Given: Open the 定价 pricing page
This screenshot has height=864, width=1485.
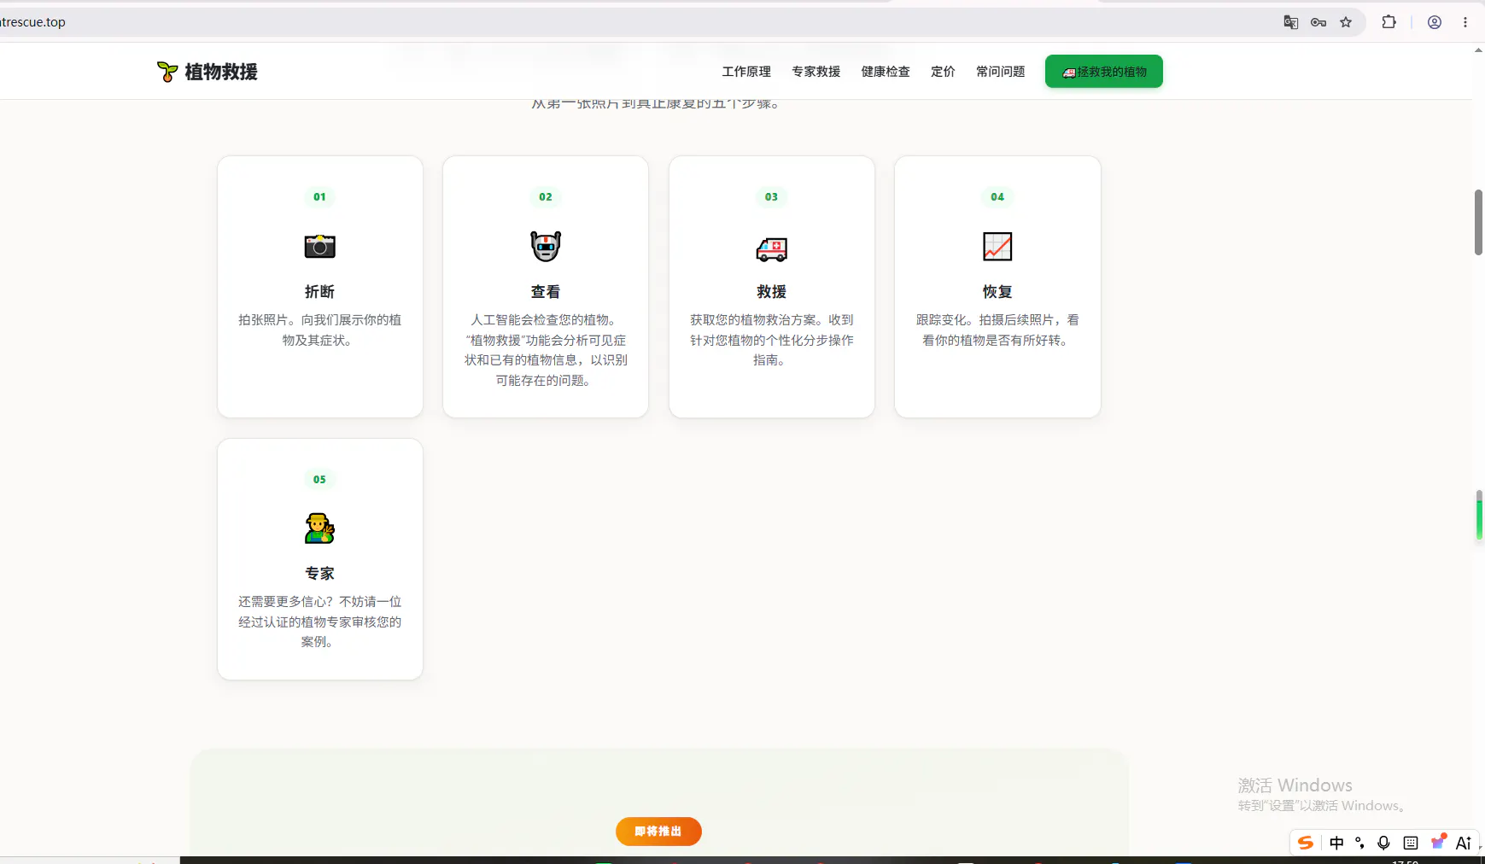Looking at the screenshot, I should coord(943,72).
